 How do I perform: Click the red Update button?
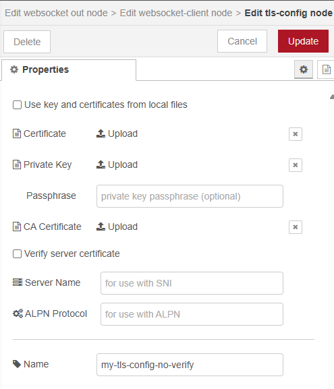[303, 41]
